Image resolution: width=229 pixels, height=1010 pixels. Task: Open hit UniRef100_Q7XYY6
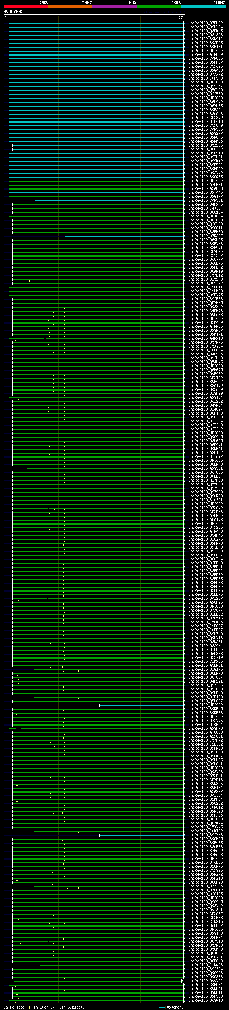(x=205, y=721)
